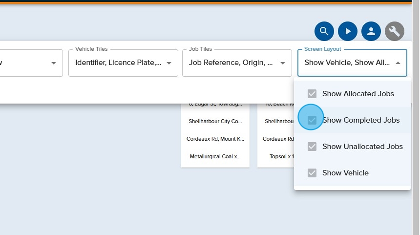
Task: Disable the Show Unallocated Jobs checkbox
Action: point(312,147)
